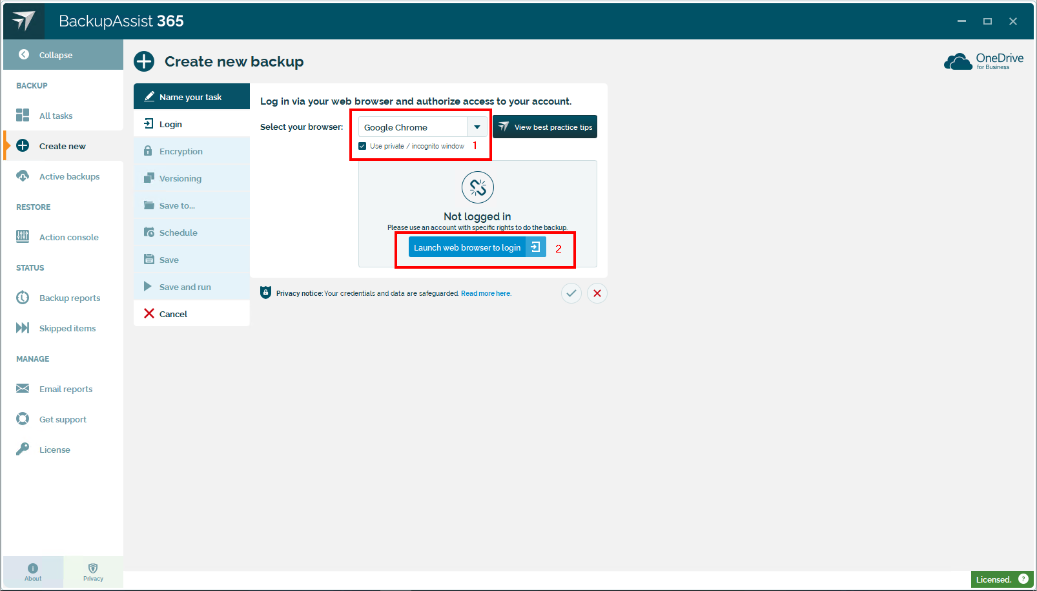The width and height of the screenshot is (1037, 591).
Task: Open the About panel
Action: [x=33, y=572]
